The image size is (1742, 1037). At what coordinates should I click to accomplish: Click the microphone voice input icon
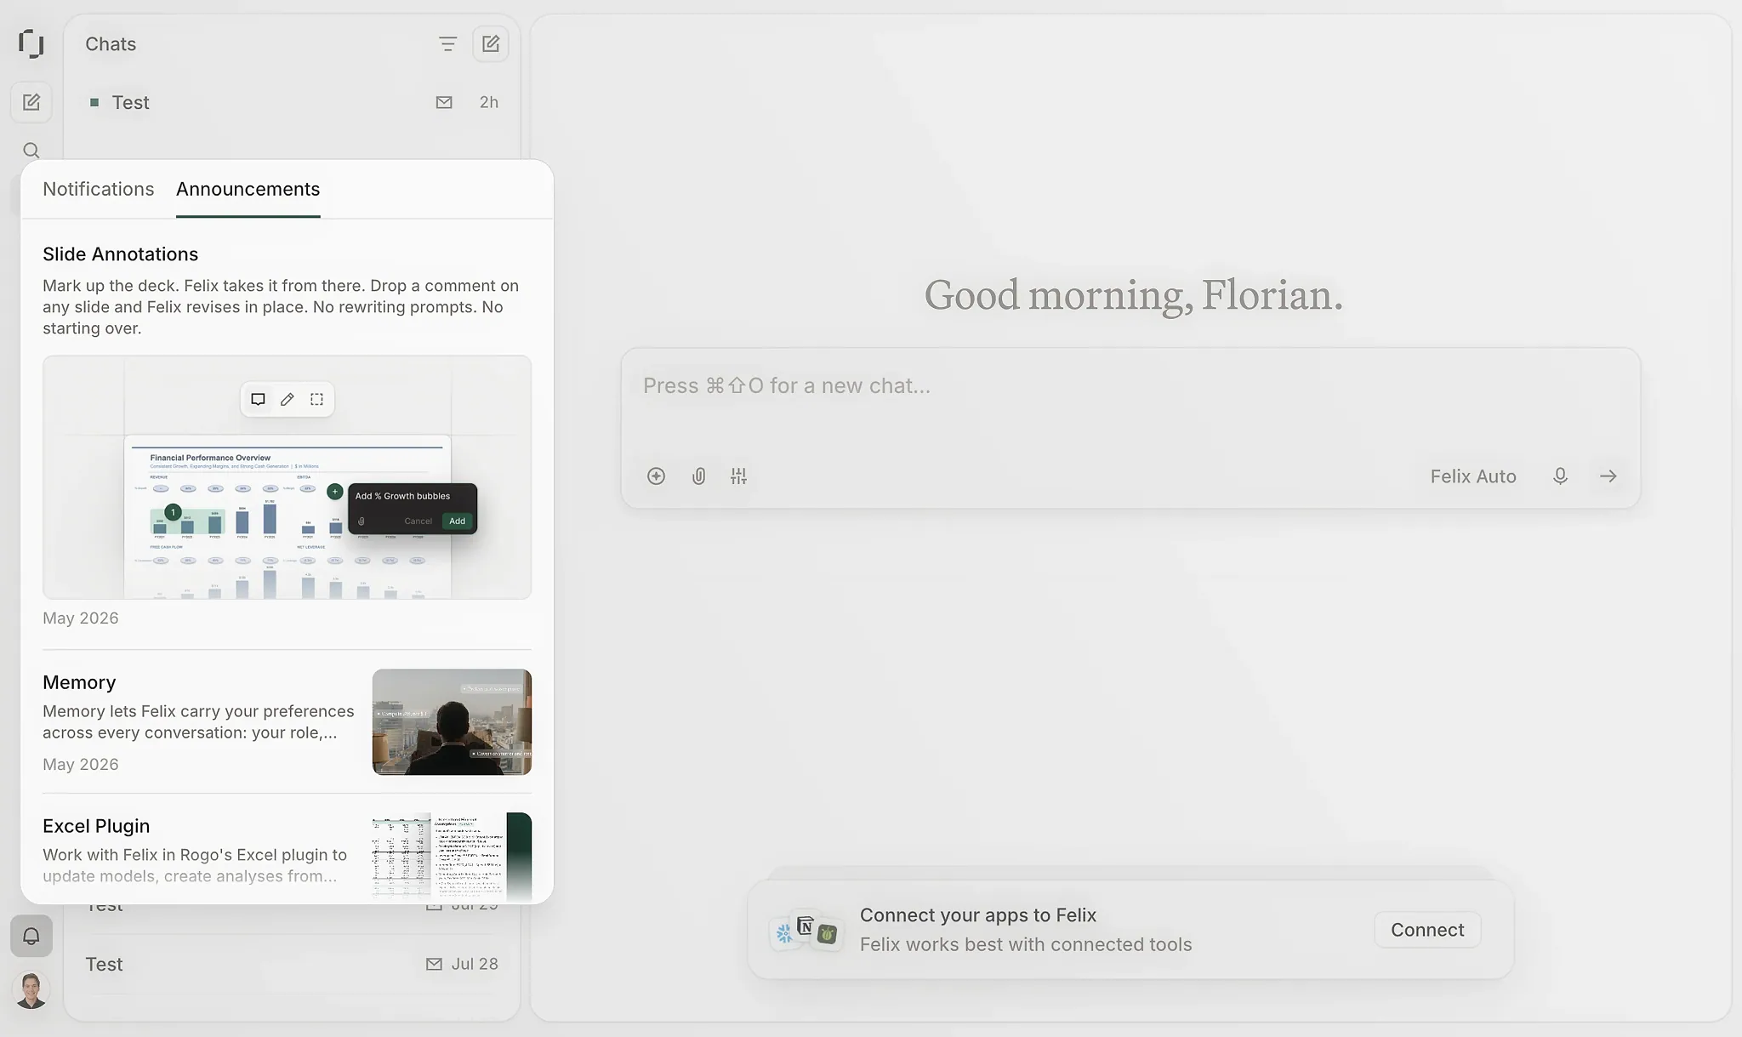(x=1560, y=476)
